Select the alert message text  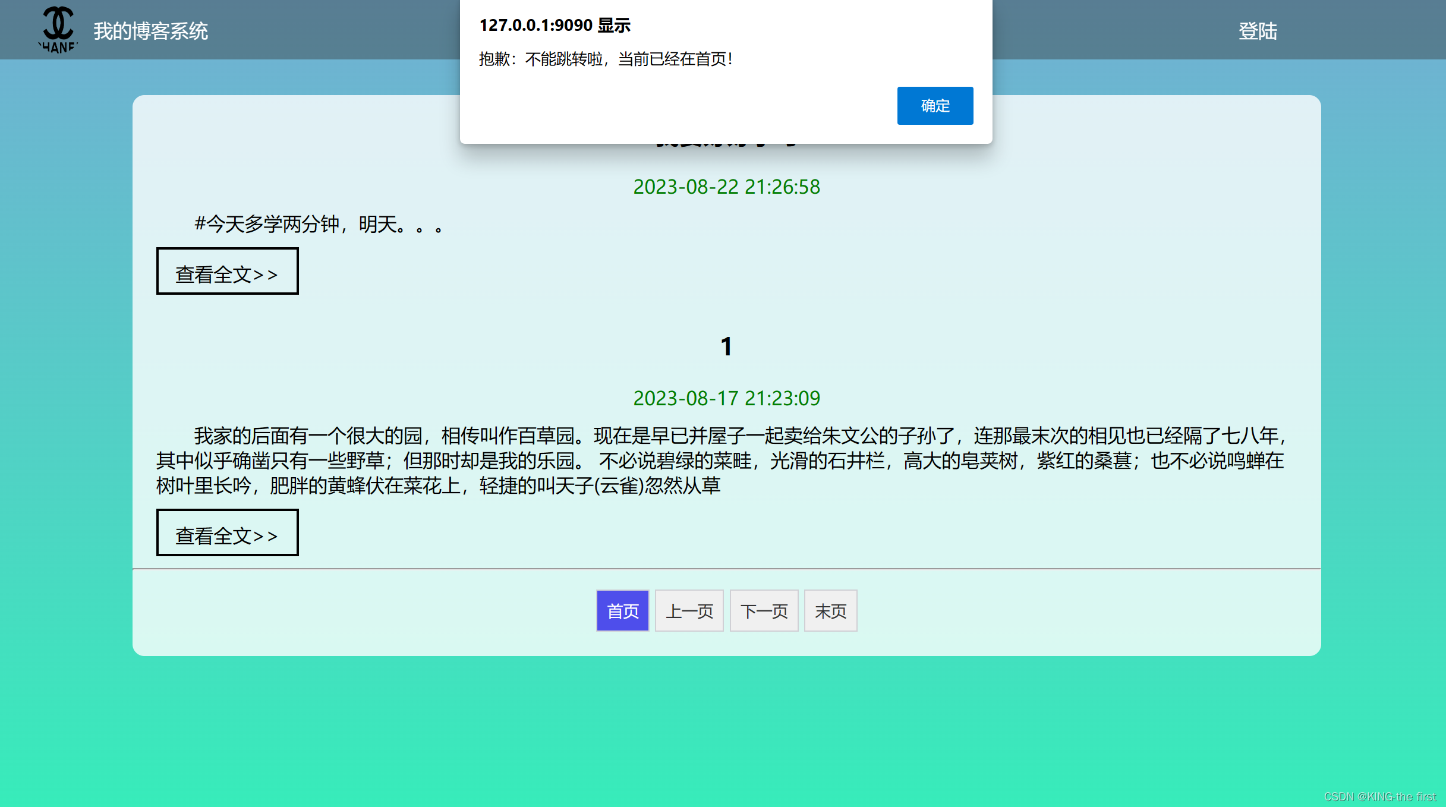606,59
